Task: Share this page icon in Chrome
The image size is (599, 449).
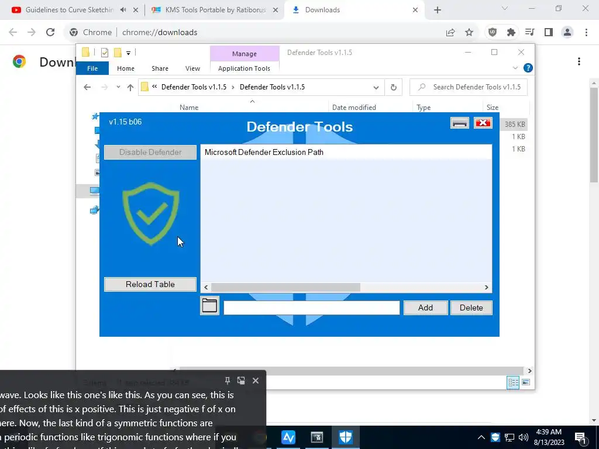Action: 450,33
